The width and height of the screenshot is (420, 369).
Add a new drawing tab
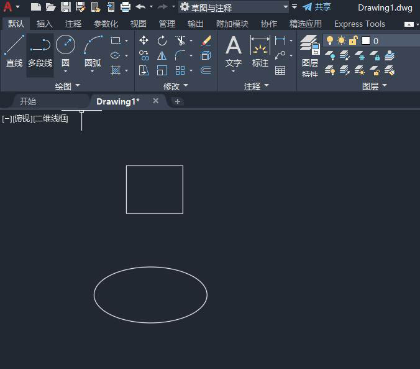pyautogui.click(x=177, y=101)
